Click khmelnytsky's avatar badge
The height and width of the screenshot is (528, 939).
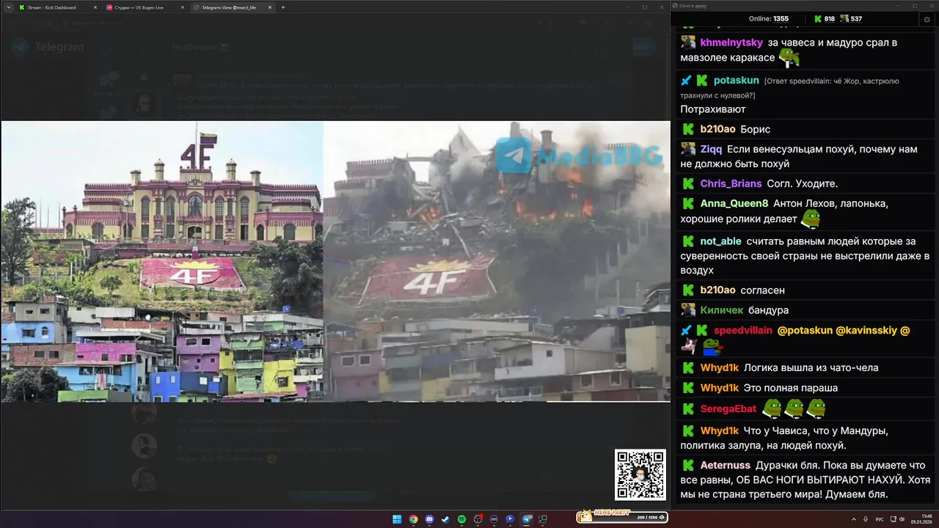(x=688, y=43)
